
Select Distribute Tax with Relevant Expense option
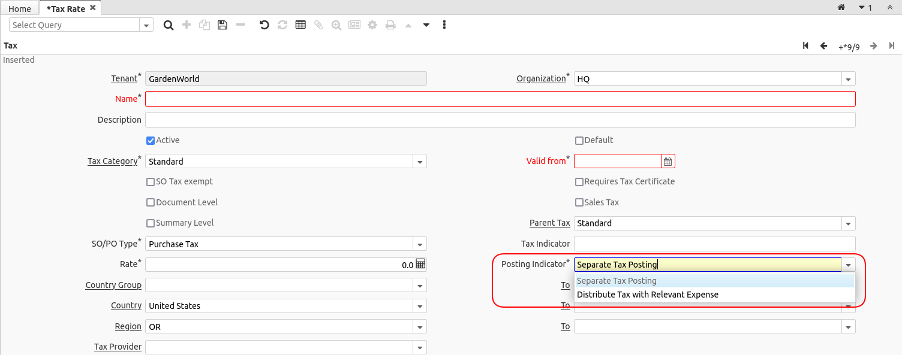coord(647,295)
